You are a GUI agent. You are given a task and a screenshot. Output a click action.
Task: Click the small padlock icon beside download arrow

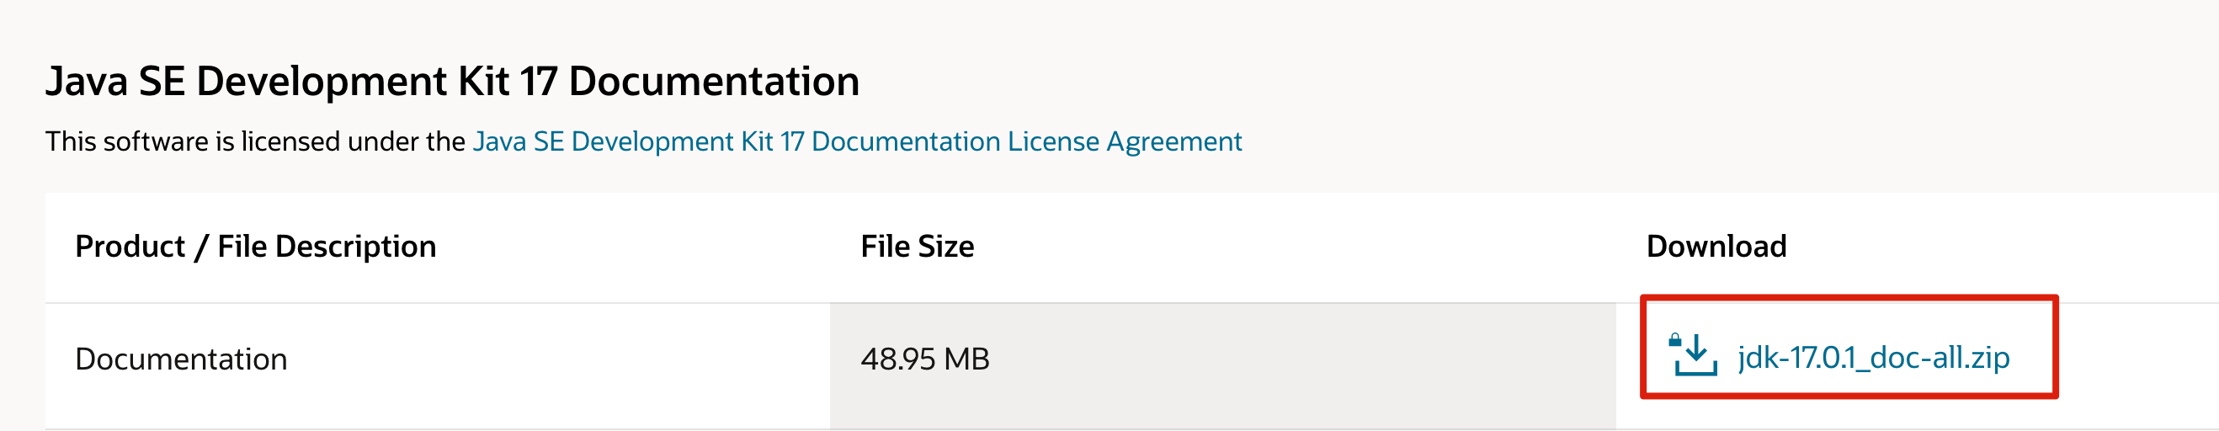(x=1674, y=339)
